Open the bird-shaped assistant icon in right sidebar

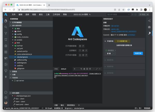(x=149, y=33)
